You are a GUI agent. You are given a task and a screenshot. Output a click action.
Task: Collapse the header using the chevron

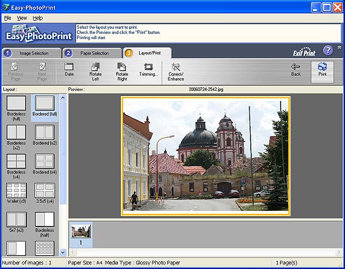click(339, 48)
